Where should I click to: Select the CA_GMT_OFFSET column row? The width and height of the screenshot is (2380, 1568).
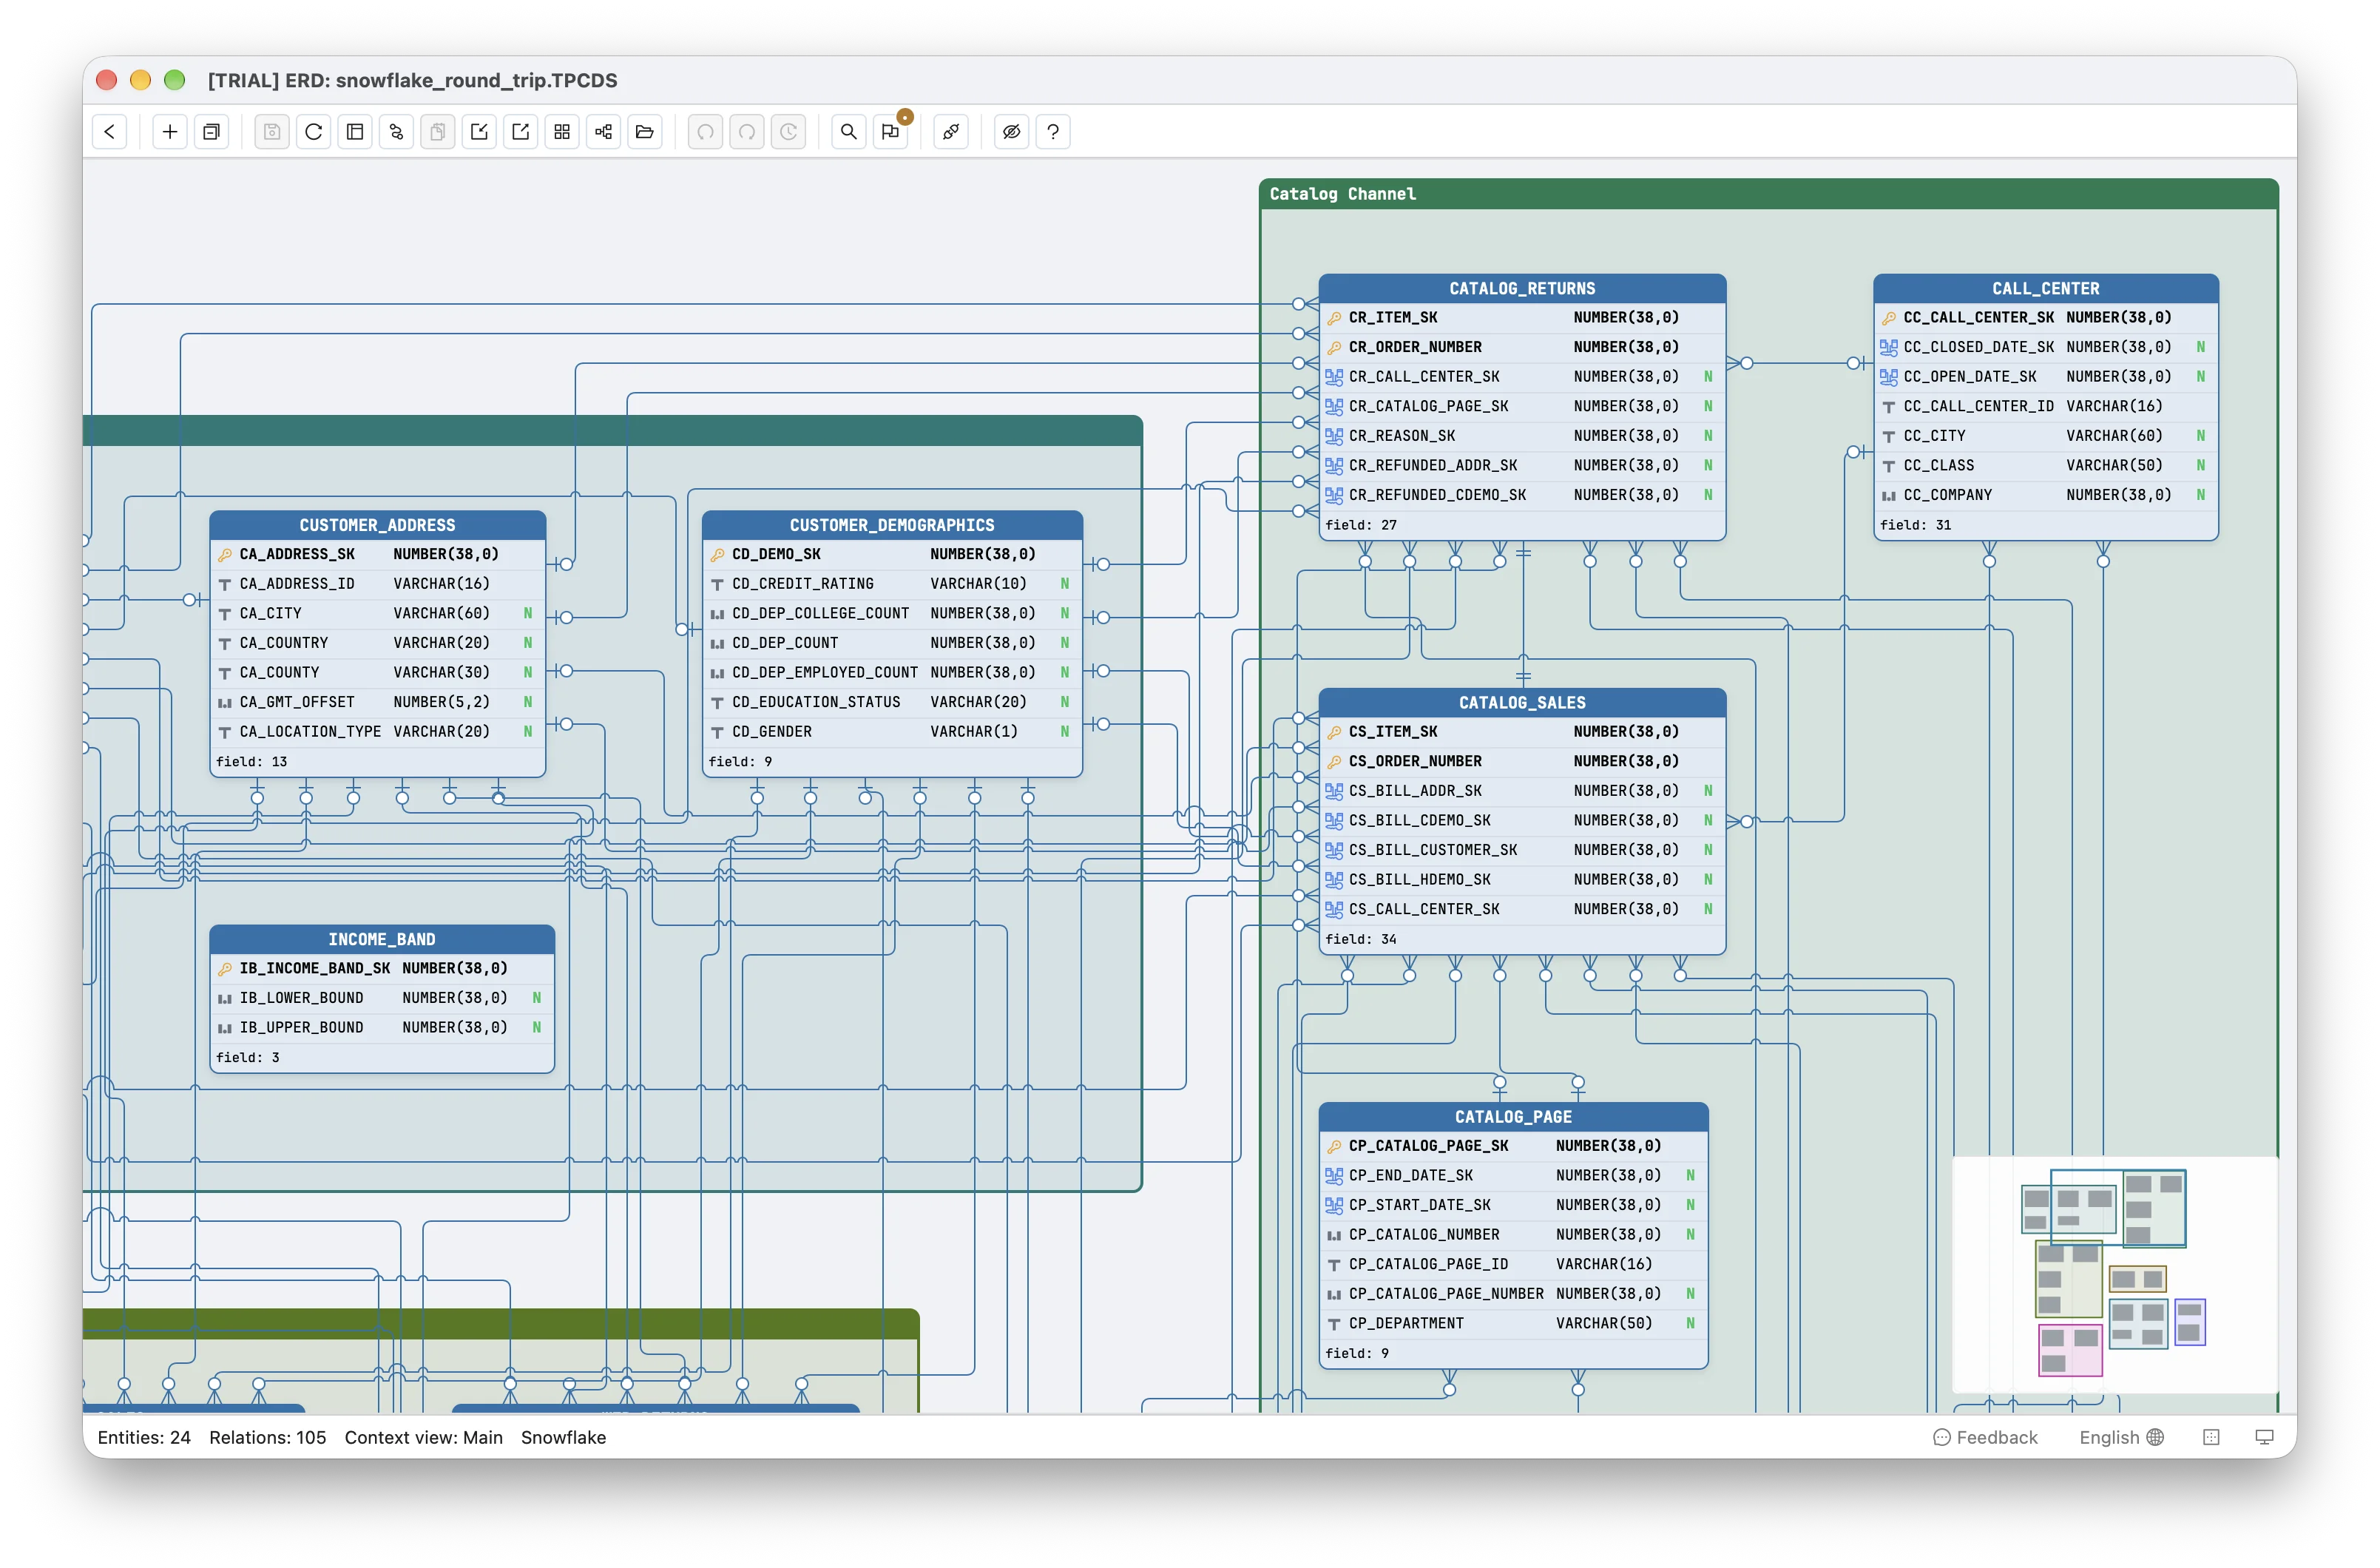tap(377, 702)
